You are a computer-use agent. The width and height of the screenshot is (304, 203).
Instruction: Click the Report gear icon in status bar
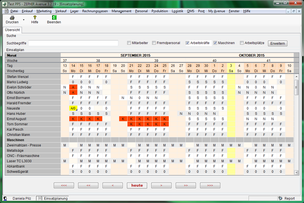click(x=280, y=198)
